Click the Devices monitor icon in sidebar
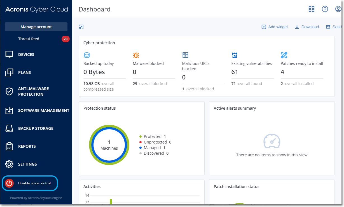 coord(9,55)
